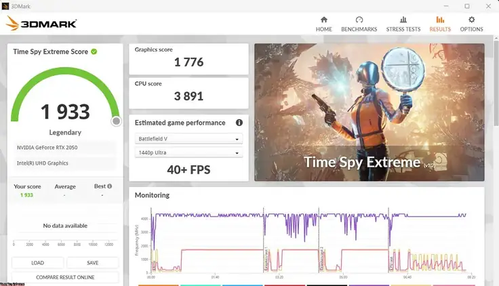Click the Monitoring heading
The height and width of the screenshot is (286, 499).
coord(152,195)
